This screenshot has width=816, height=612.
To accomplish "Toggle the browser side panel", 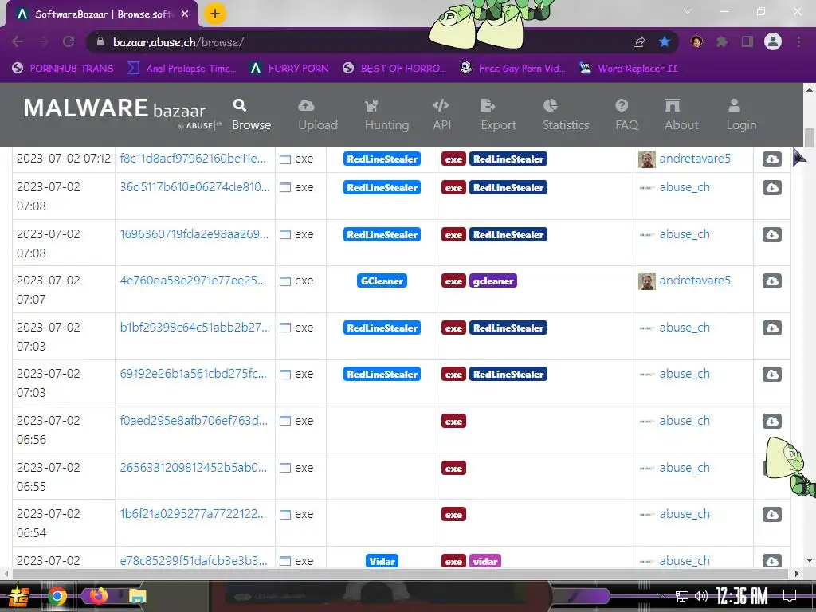I will (747, 41).
